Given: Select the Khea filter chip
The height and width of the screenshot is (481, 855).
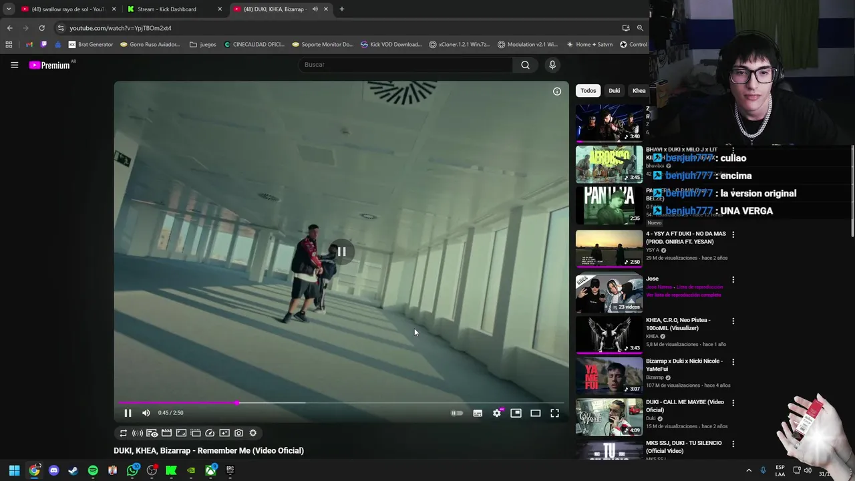Looking at the screenshot, I should (x=639, y=91).
